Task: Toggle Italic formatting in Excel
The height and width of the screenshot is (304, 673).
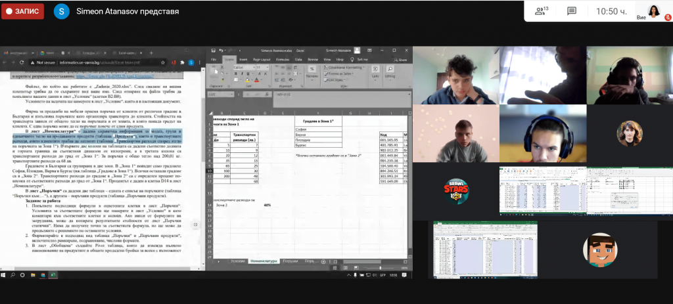Action: pos(242,74)
